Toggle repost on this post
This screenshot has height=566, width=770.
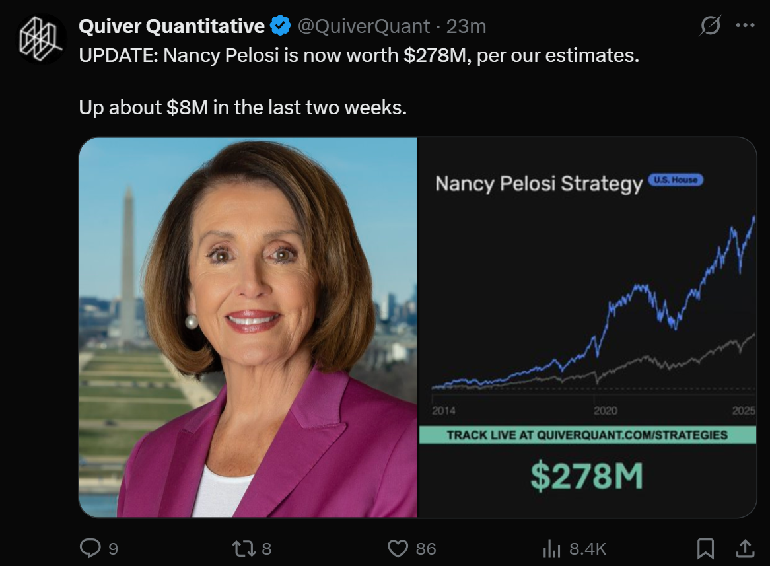coord(244,548)
